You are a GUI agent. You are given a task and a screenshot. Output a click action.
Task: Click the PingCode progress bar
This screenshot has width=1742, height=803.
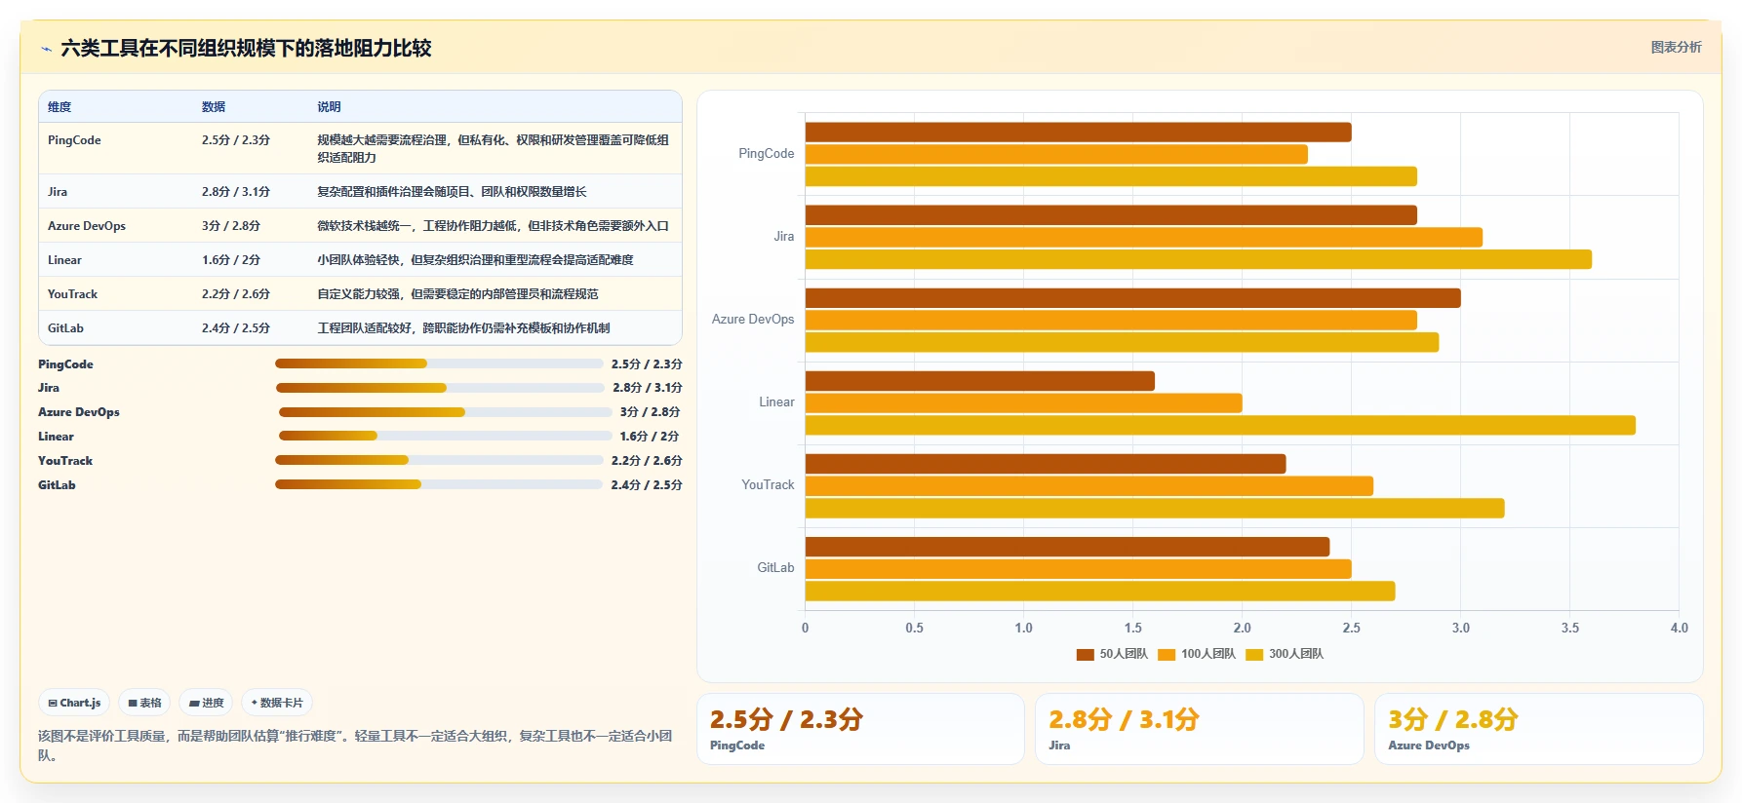(x=439, y=363)
